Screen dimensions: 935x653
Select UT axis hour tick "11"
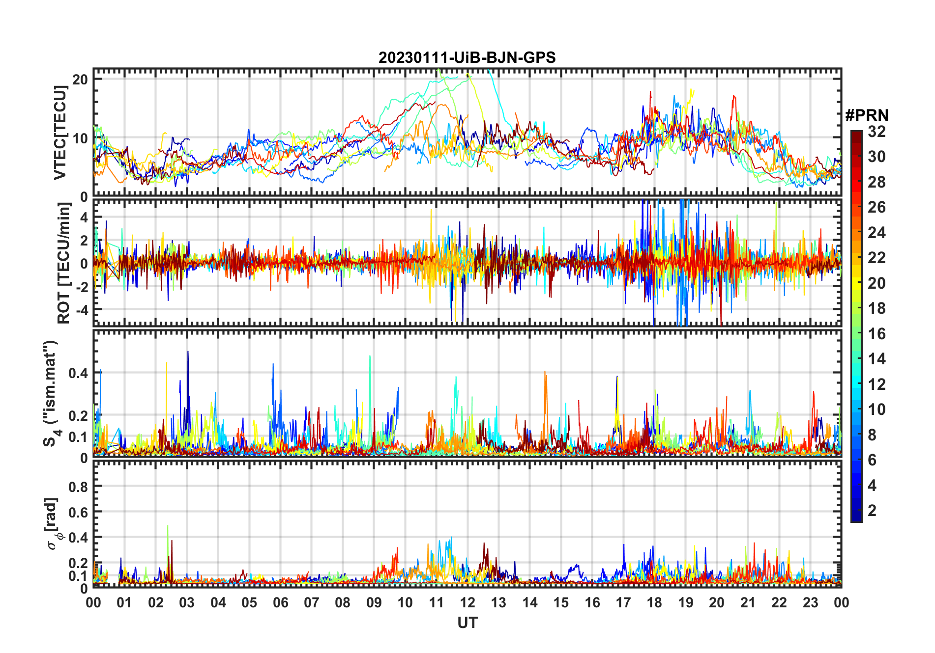point(437,602)
